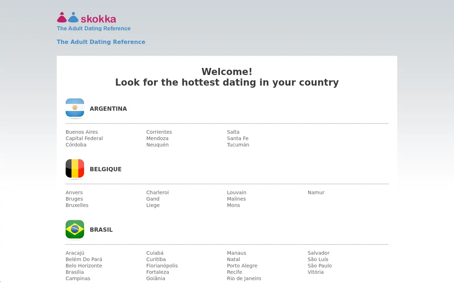Go to Mendoza listings
The height and width of the screenshot is (283, 454).
pos(157,138)
